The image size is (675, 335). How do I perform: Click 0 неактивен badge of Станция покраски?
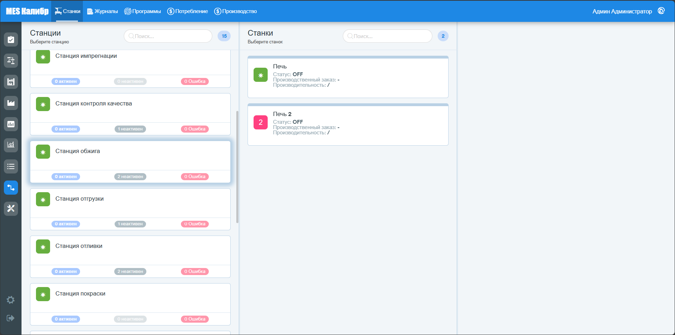click(x=130, y=319)
